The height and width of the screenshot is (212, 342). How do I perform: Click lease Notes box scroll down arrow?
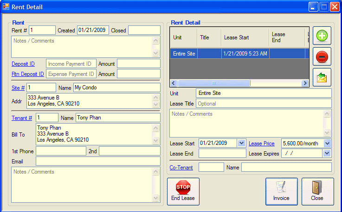327,132
